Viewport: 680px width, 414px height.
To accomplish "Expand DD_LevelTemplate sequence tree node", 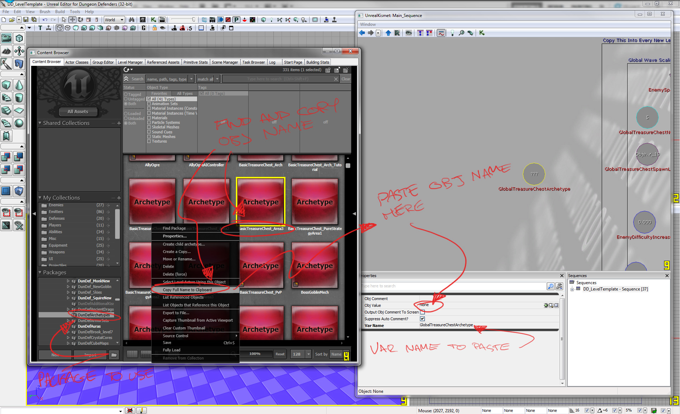I will tap(572, 289).
